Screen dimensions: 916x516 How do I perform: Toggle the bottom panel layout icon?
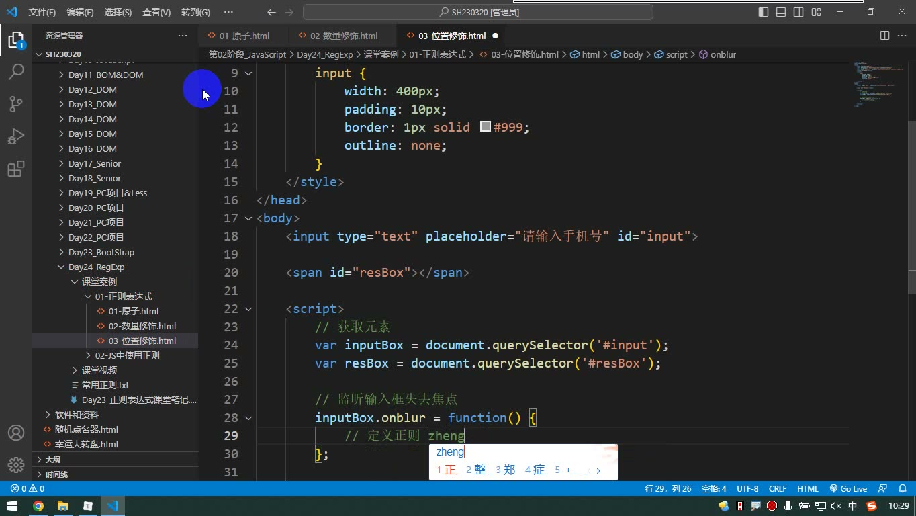coord(781,12)
